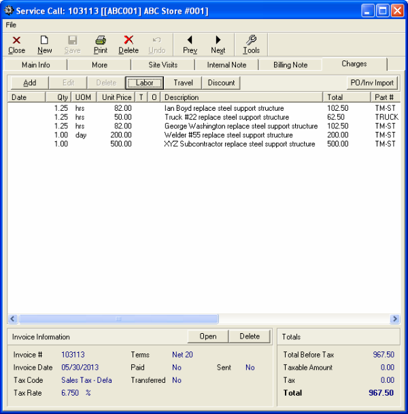Click the Add charge button
This screenshot has width=408, height=414.
tap(29, 83)
